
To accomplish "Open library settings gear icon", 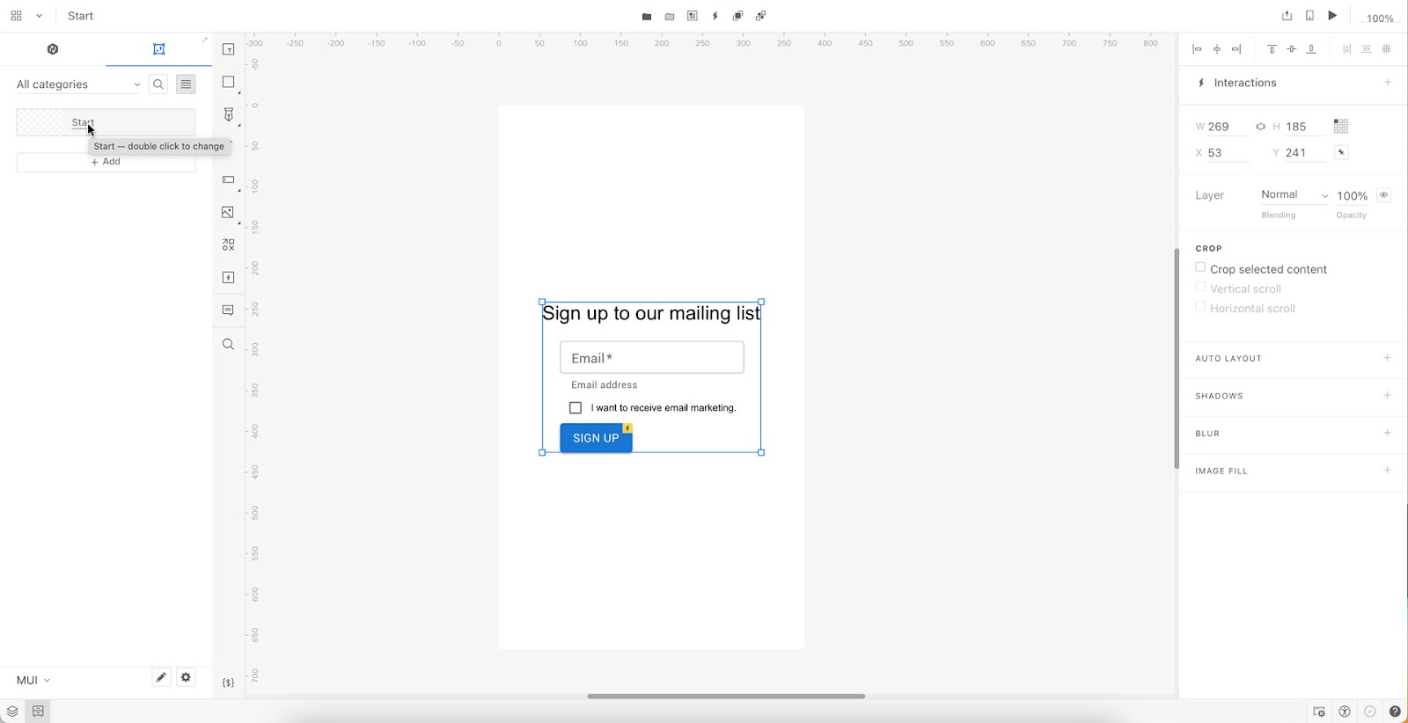I will [186, 677].
